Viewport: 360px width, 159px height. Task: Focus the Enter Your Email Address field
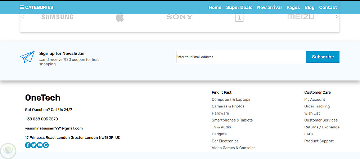pyautogui.click(x=241, y=57)
